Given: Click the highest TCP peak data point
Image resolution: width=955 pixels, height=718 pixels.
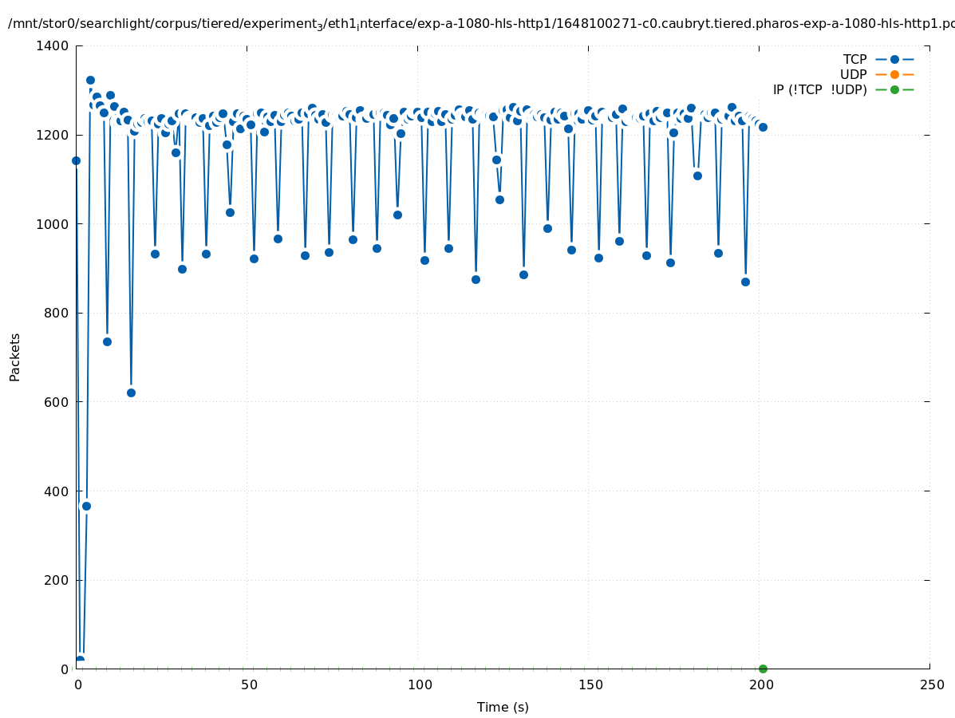Looking at the screenshot, I should click(90, 80).
